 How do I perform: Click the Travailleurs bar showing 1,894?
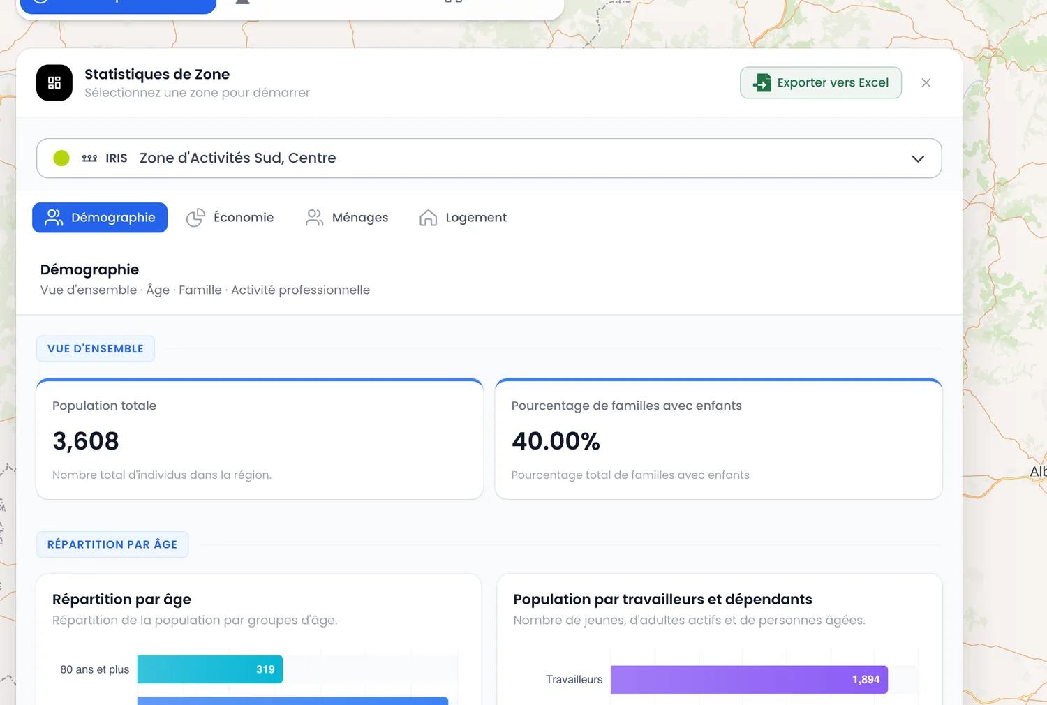pos(749,680)
